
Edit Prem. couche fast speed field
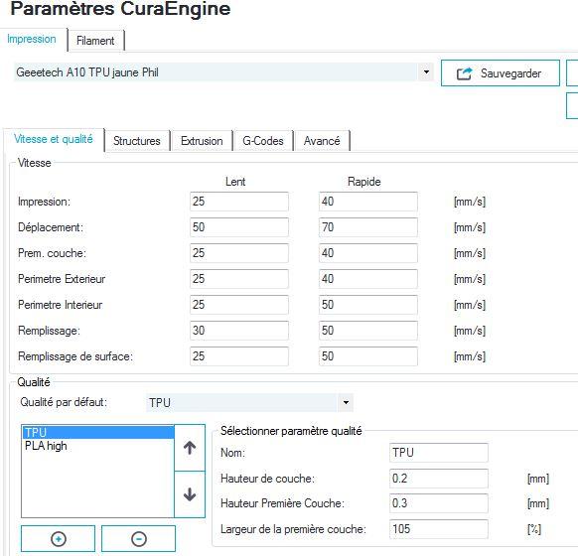(367, 253)
